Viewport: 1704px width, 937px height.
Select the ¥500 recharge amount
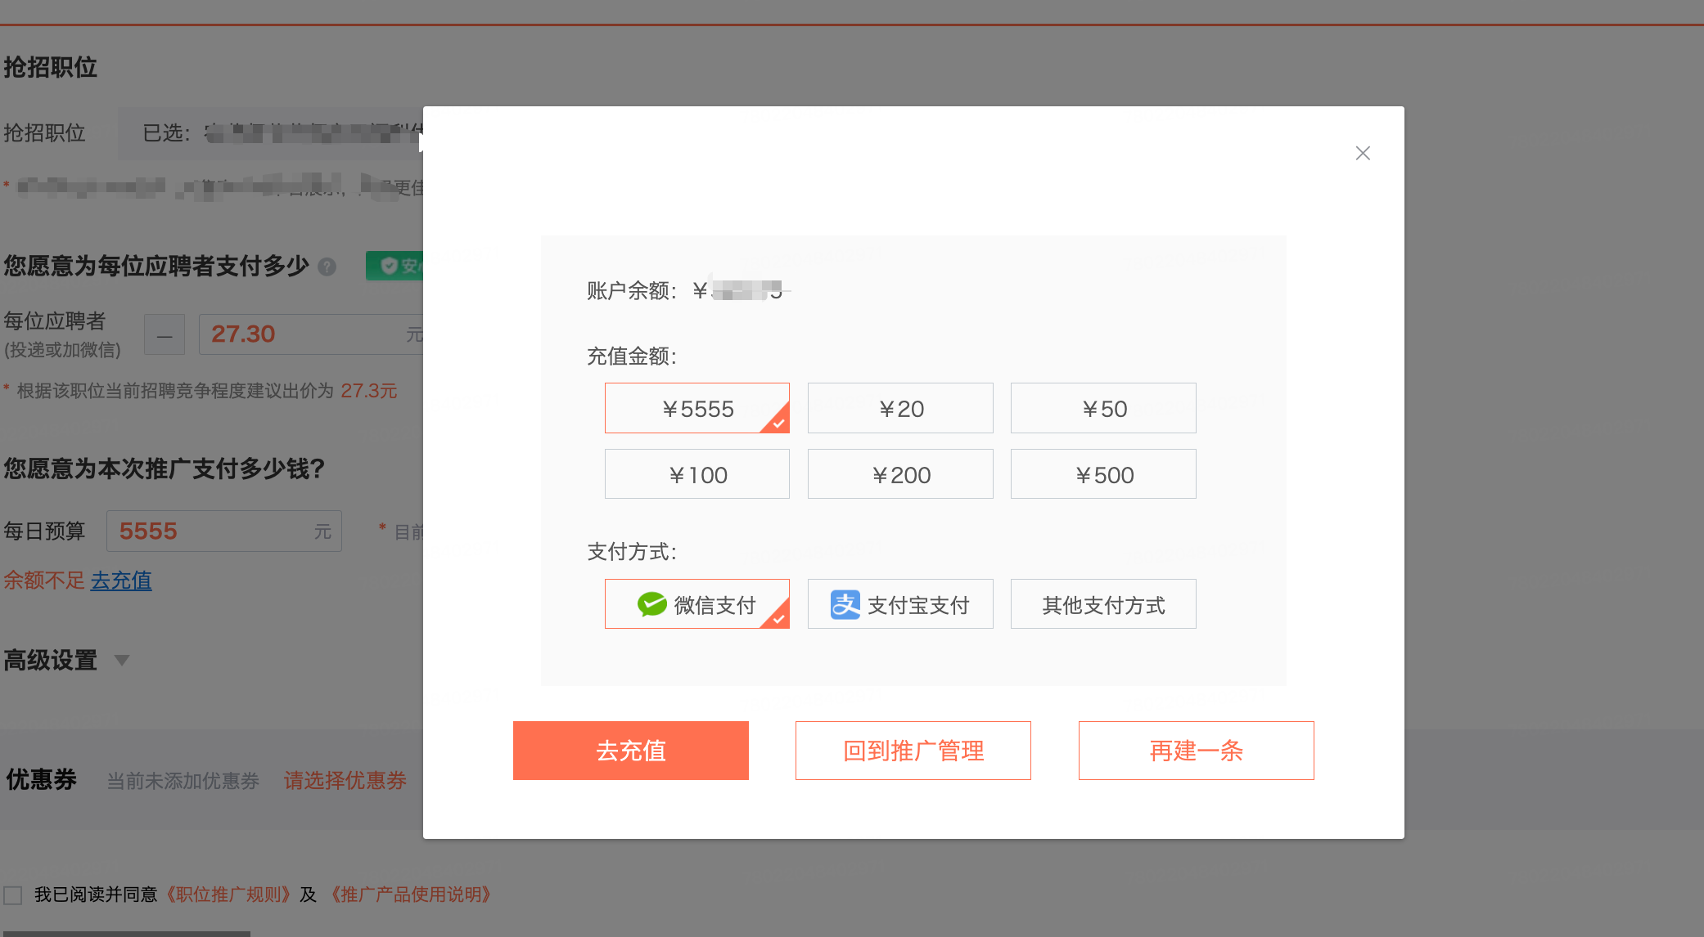(x=1103, y=474)
